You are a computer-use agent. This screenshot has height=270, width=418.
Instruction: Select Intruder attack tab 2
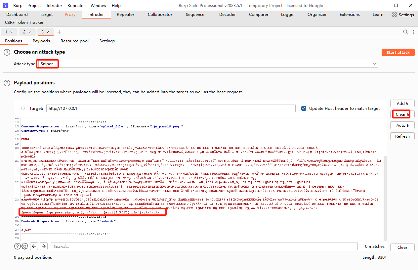pos(24,32)
